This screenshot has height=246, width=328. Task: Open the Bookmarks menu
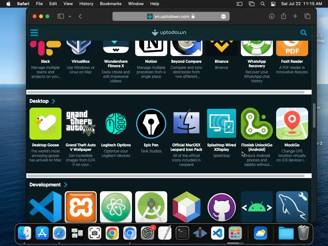point(111,4)
